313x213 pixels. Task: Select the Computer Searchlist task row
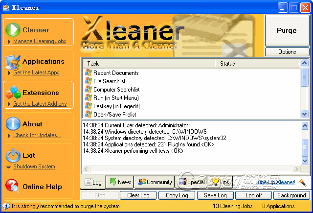pyautogui.click(x=192, y=89)
